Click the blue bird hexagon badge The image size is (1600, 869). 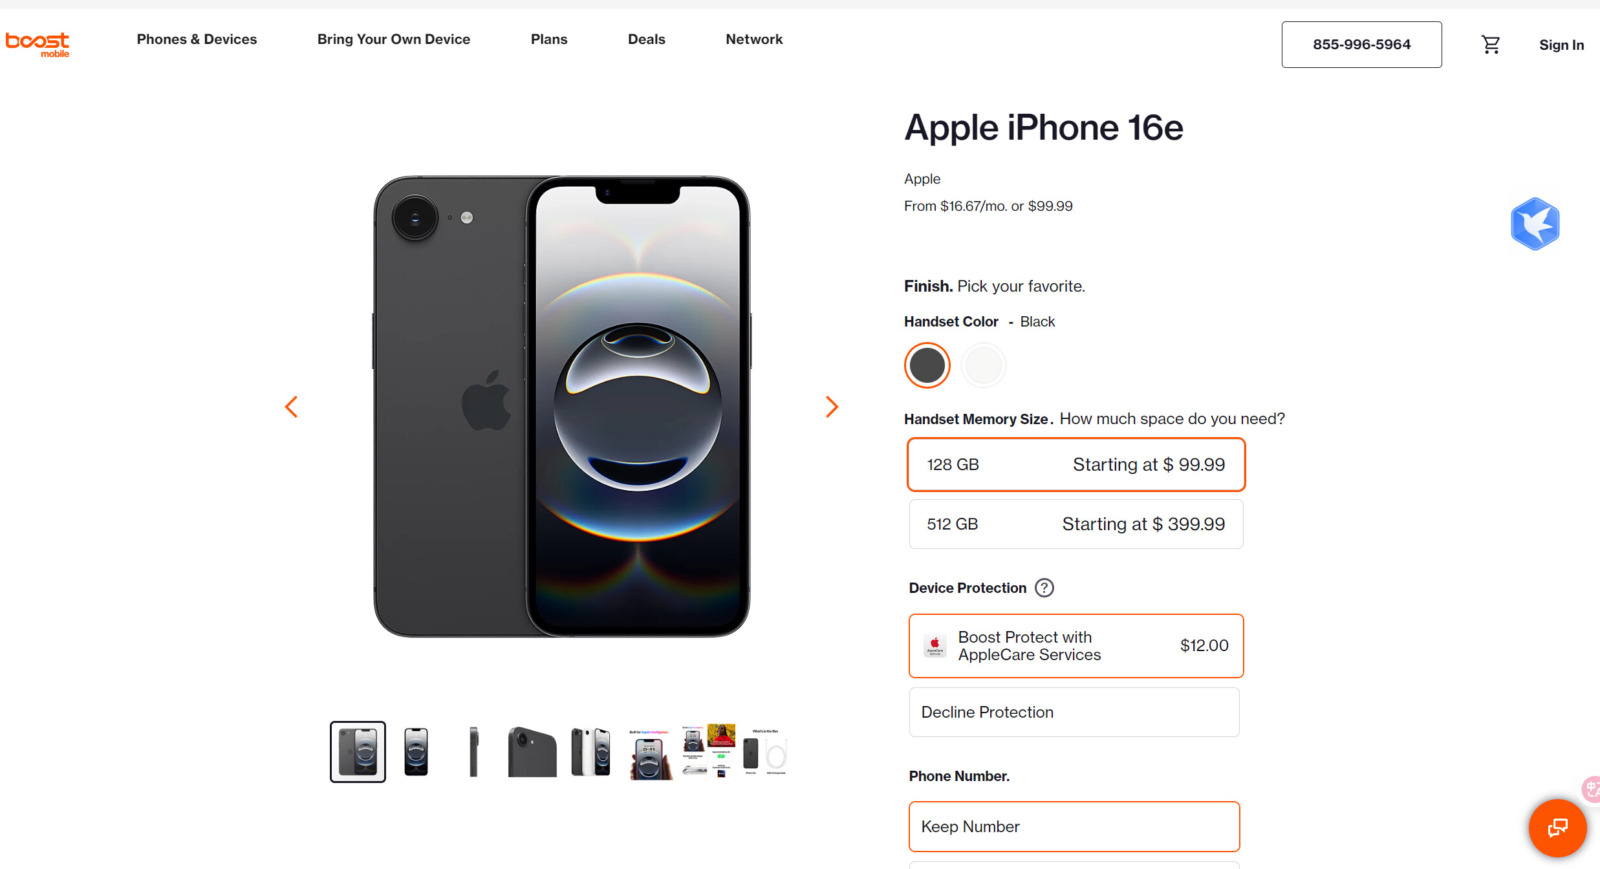1535,224
